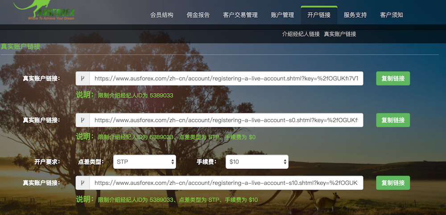Copy the s0 account link
Viewport: 446px width, 215px height.
click(x=393, y=120)
